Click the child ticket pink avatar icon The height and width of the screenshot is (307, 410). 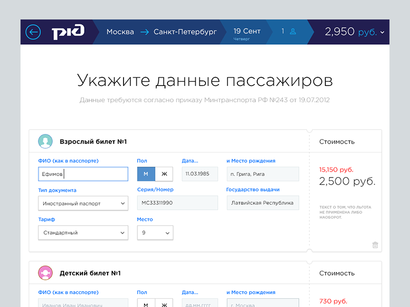45,273
